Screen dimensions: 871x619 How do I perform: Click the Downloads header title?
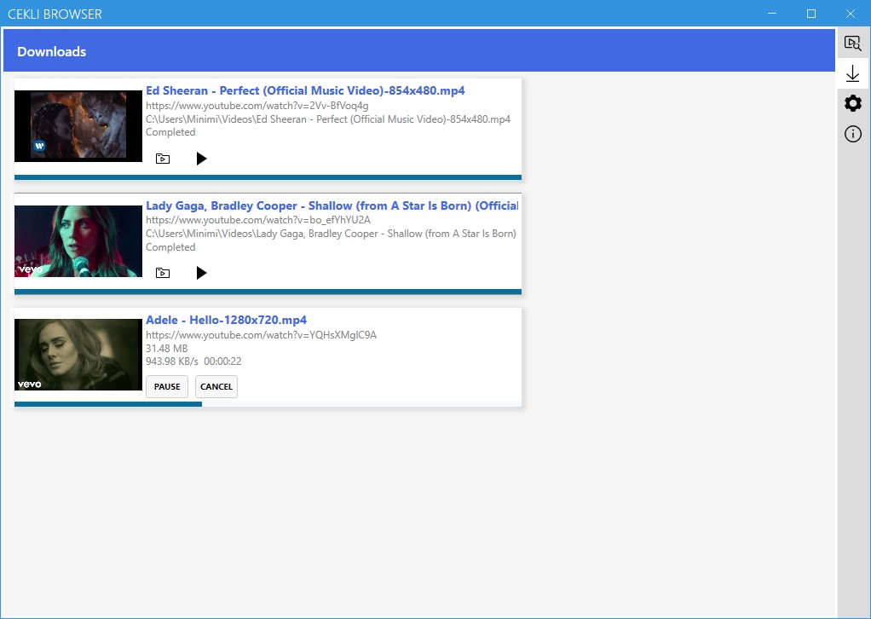click(x=52, y=52)
